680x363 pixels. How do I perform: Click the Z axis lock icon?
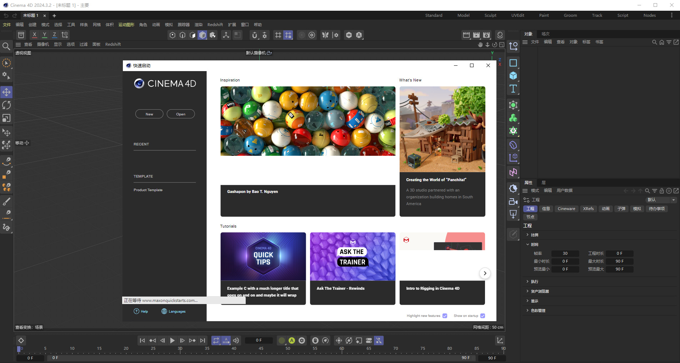pos(54,35)
